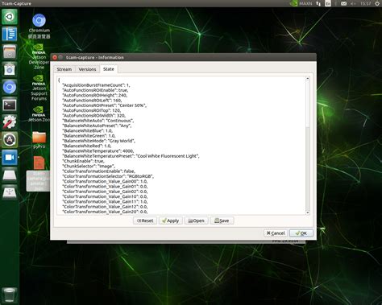The height and width of the screenshot is (305, 382).
Task: Click the "AutoFunctionsROIWidth": 320 line
Action: [x=93, y=116]
